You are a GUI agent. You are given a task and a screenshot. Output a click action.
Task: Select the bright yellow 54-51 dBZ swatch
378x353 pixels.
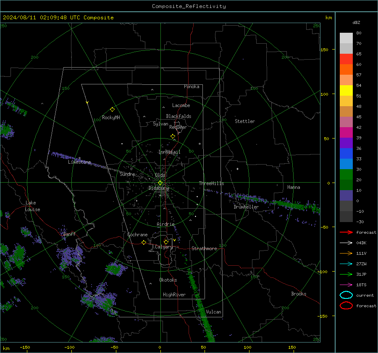[346, 91]
